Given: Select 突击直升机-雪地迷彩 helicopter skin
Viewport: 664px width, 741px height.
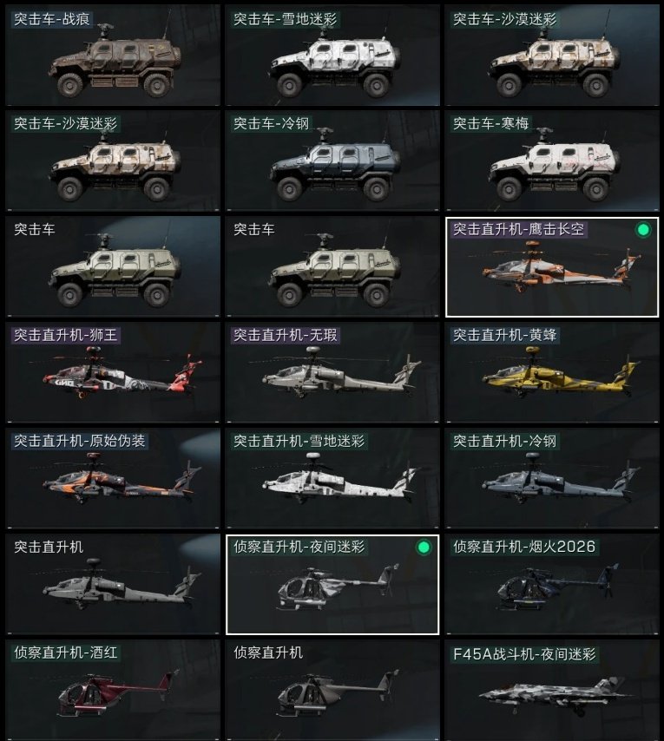Looking at the screenshot, I should pos(332,478).
